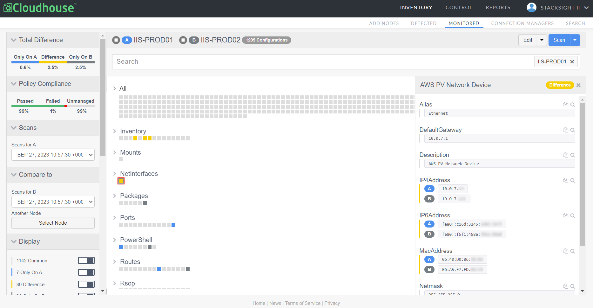Viewport: 593px width, 308px height.
Task: Toggle the 1142 Common display switch
Action: [x=86, y=260]
